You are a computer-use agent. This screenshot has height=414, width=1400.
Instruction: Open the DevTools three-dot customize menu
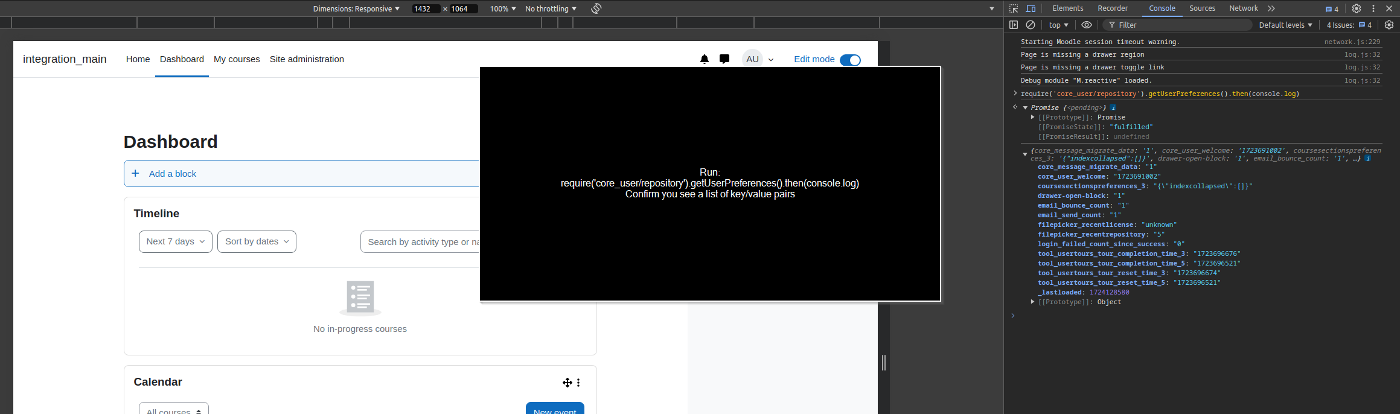pos(1373,8)
